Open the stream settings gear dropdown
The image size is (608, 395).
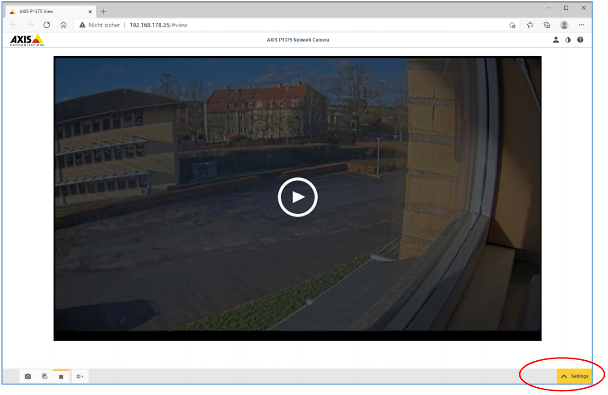(80, 376)
